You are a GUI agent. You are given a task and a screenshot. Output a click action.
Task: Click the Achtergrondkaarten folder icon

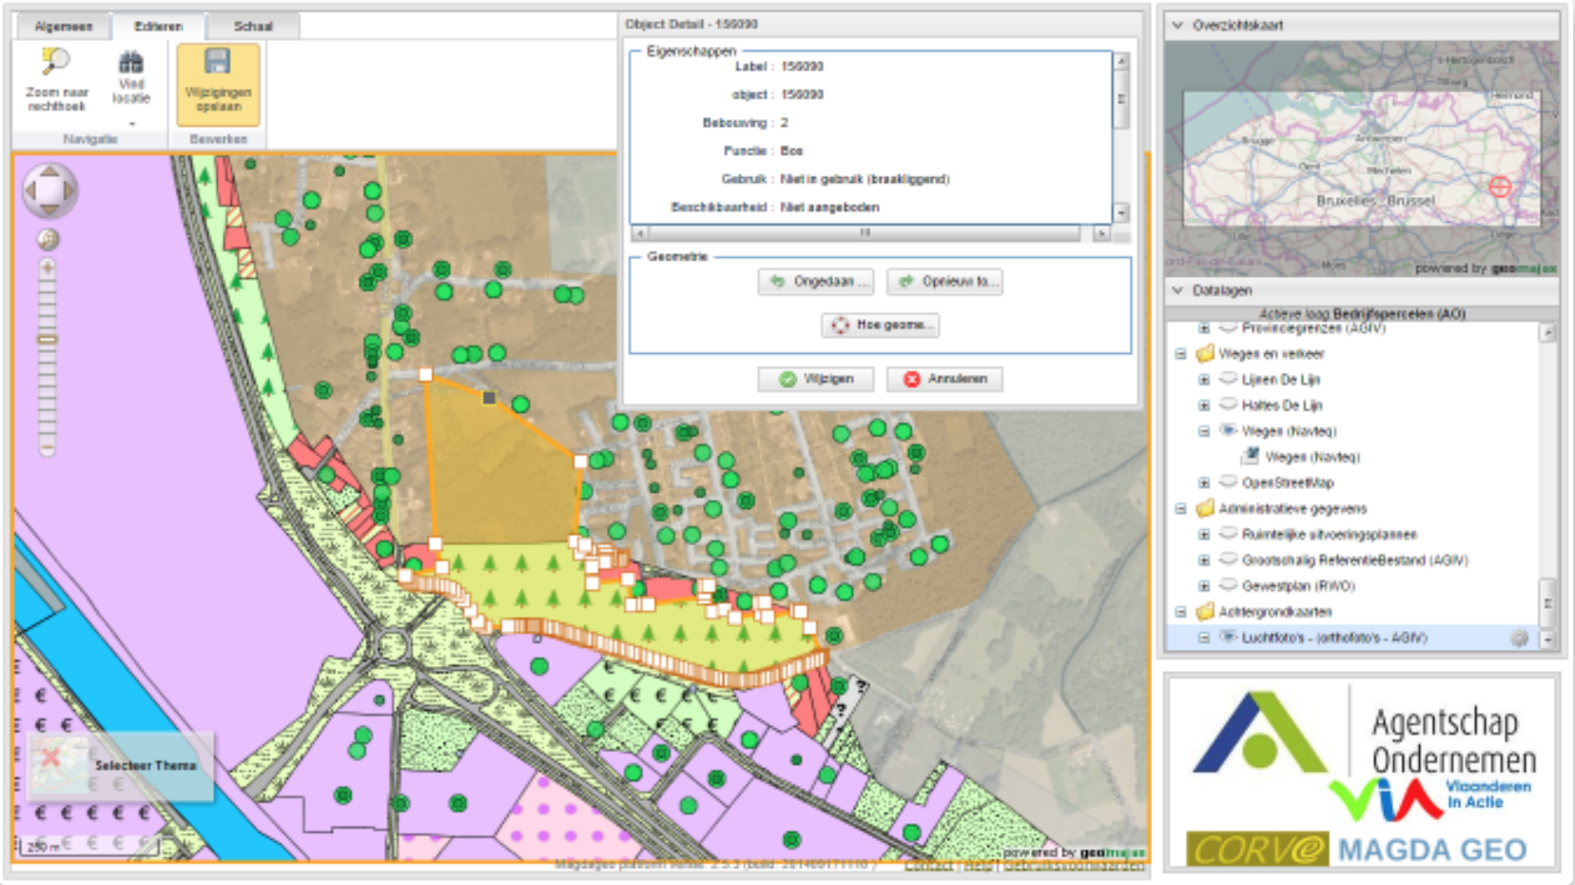point(1205,611)
